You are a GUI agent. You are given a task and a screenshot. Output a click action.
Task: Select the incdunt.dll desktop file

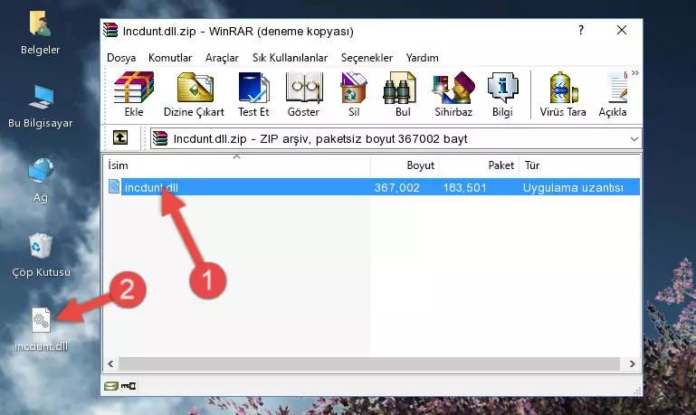tap(41, 329)
